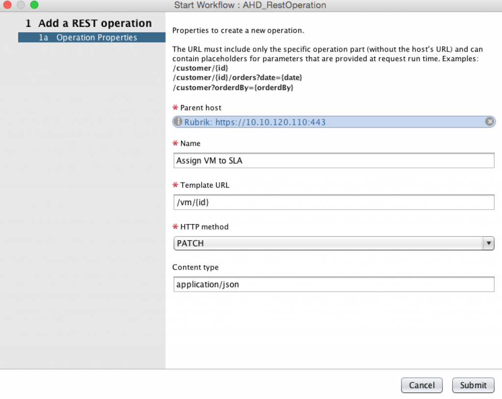Click the green zoom traffic light button
This screenshot has height=399, width=502.
click(x=33, y=5)
